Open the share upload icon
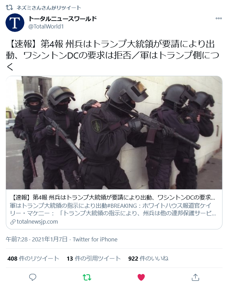The width and height of the screenshot is (228, 286). [195, 277]
